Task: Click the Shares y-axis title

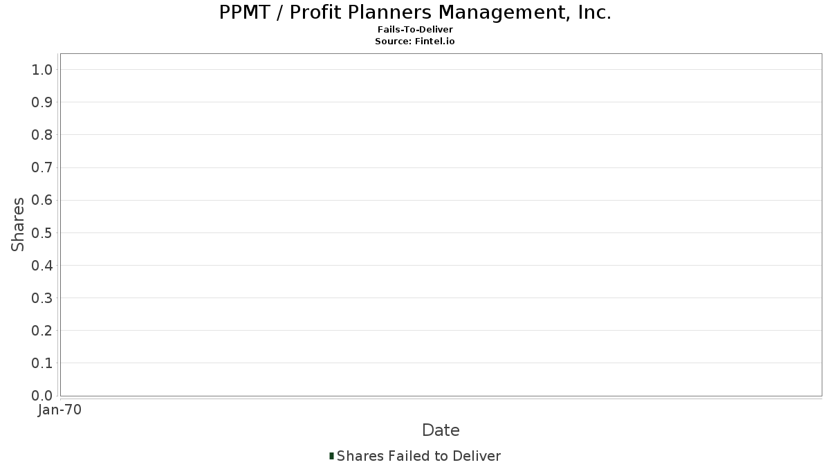Action: [18, 224]
